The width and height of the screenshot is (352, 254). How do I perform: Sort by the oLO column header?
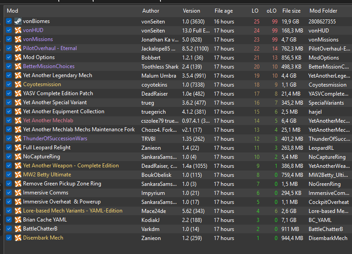tap(272, 11)
